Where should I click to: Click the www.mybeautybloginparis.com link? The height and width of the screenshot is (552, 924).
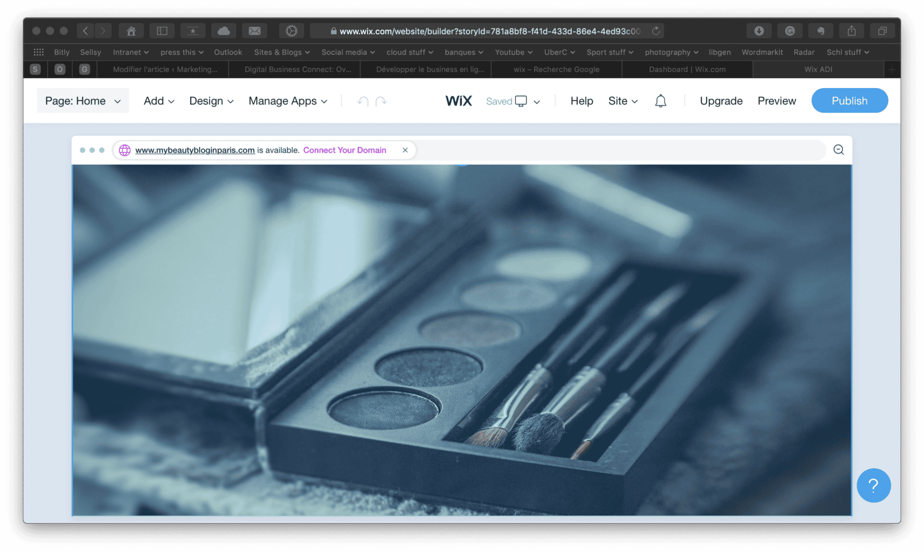195,150
